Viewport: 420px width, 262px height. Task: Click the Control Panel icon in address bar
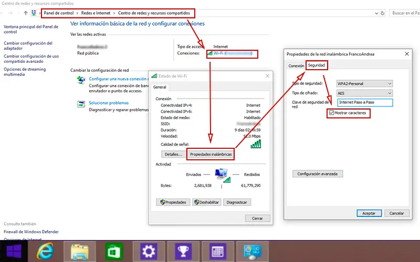[34, 13]
